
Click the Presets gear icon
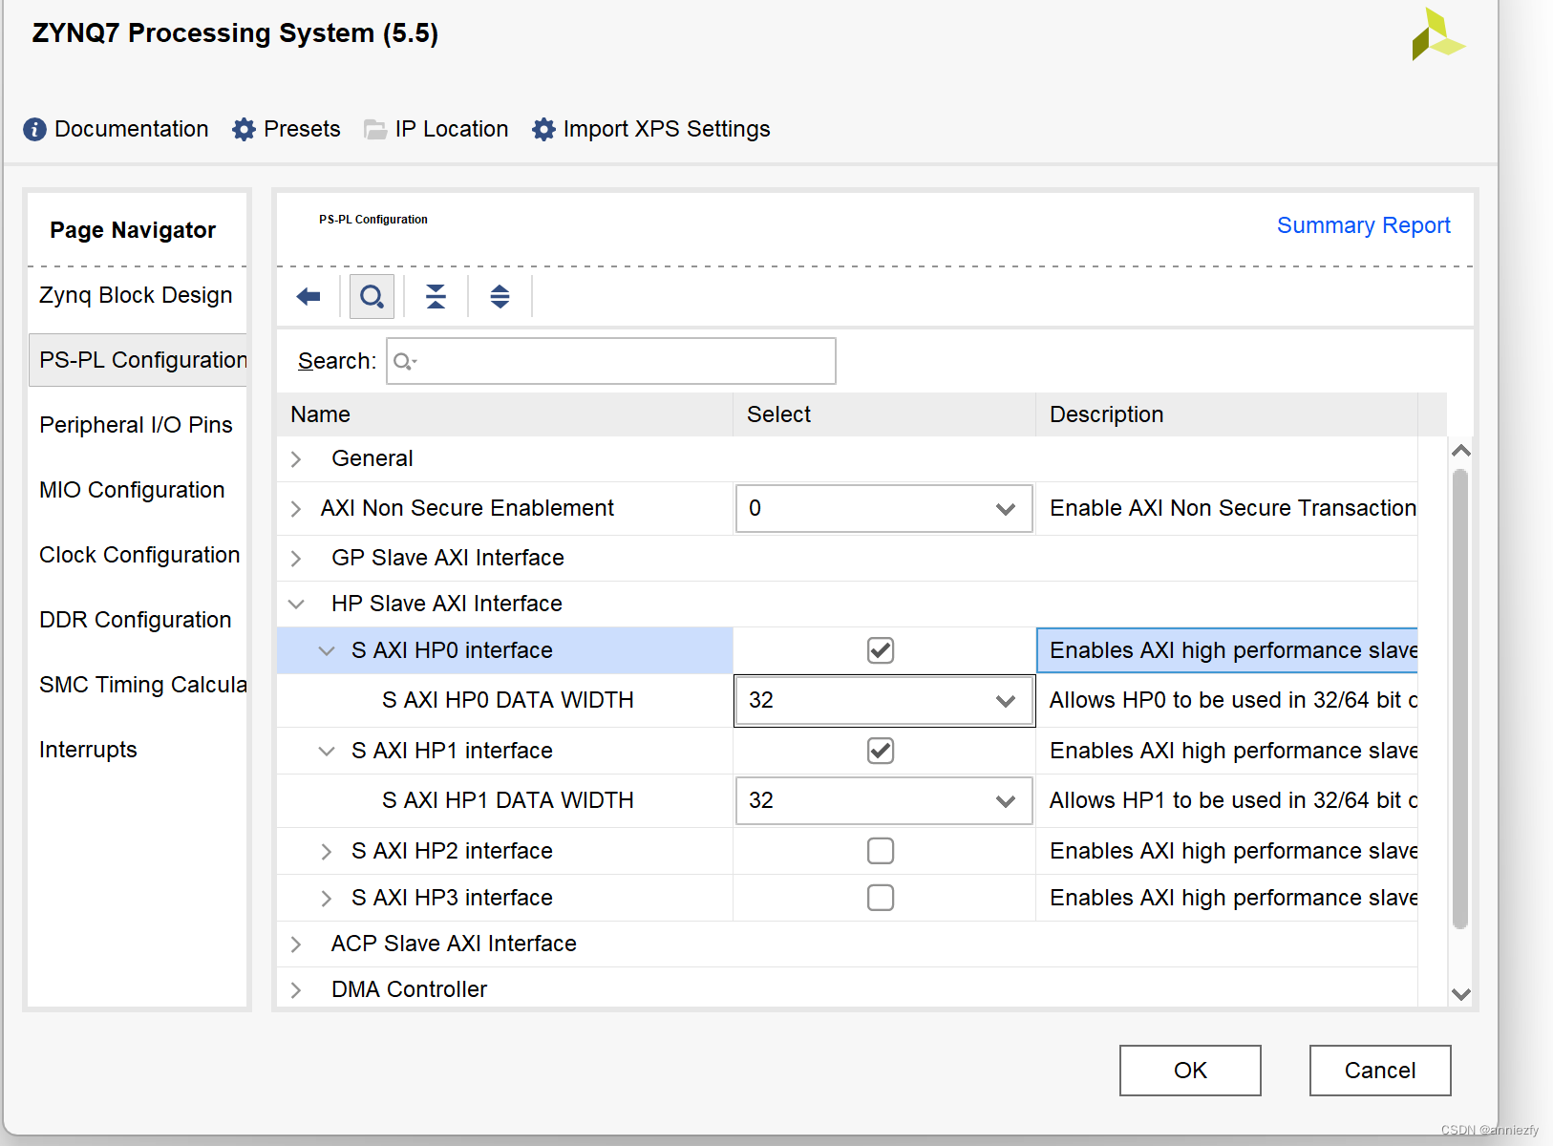point(244,130)
